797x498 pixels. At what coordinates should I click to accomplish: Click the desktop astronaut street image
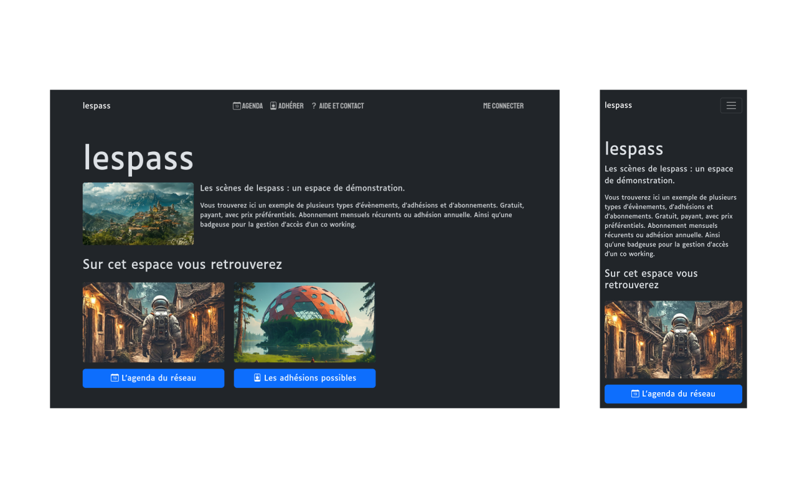153,322
